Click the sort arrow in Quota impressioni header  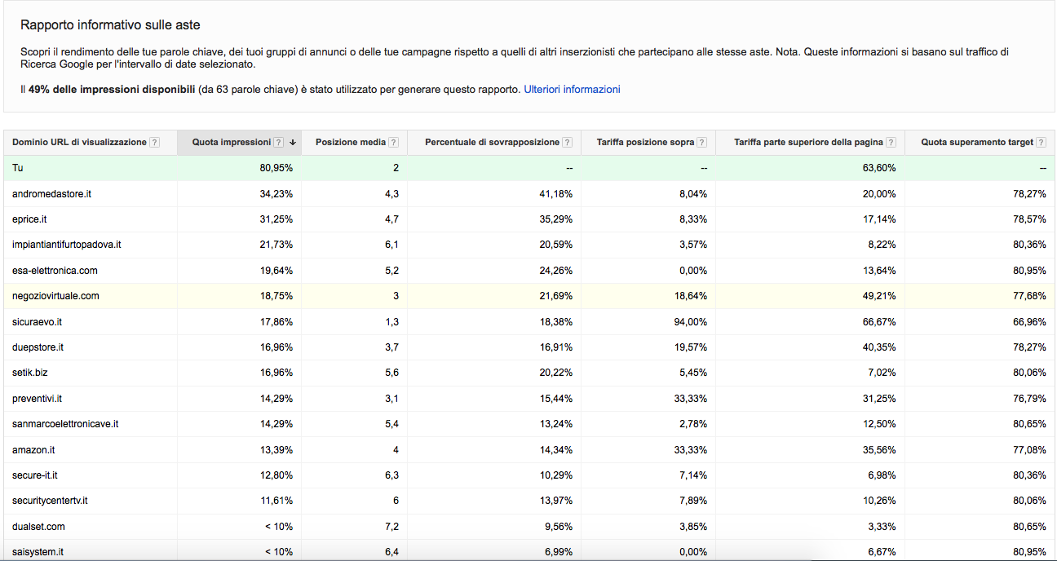[x=292, y=143]
